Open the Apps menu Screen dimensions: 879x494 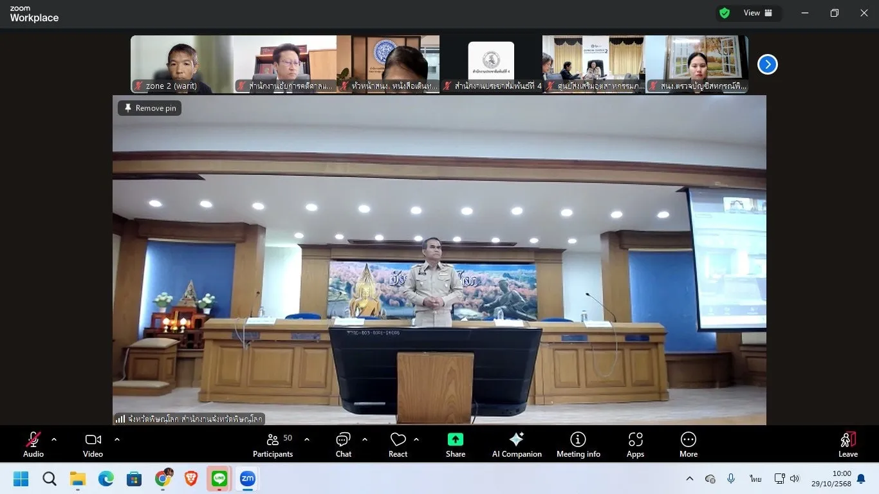[x=635, y=444]
